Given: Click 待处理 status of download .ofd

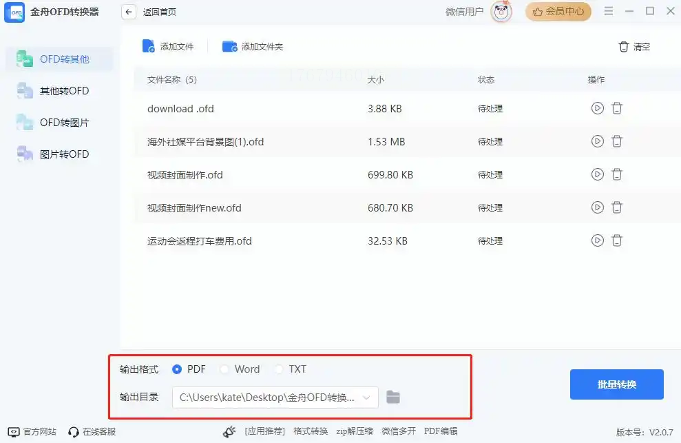Looking at the screenshot, I should [x=490, y=109].
